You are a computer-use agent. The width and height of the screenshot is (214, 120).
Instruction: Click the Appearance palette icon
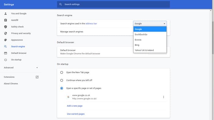point(6,40)
